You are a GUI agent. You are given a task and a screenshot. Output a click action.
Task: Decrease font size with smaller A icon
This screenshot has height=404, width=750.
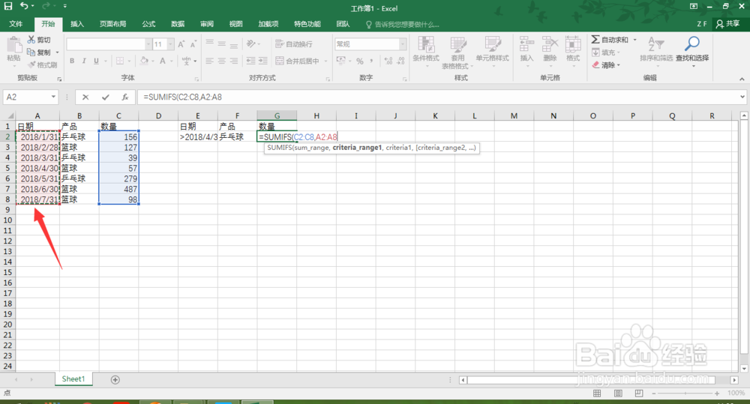(x=193, y=44)
